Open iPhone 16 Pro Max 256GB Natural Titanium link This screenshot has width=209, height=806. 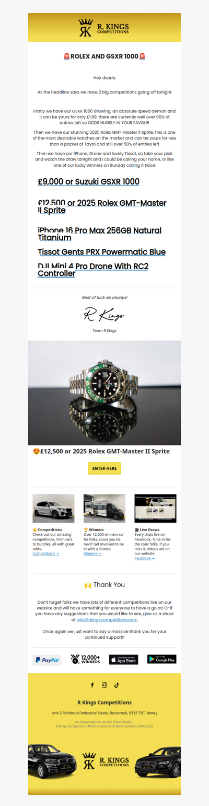(100, 234)
